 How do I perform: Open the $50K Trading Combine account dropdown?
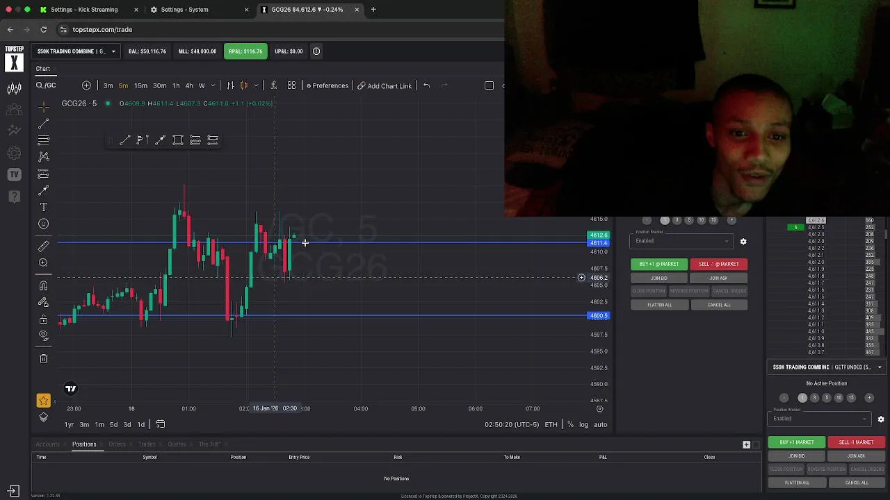(76, 51)
